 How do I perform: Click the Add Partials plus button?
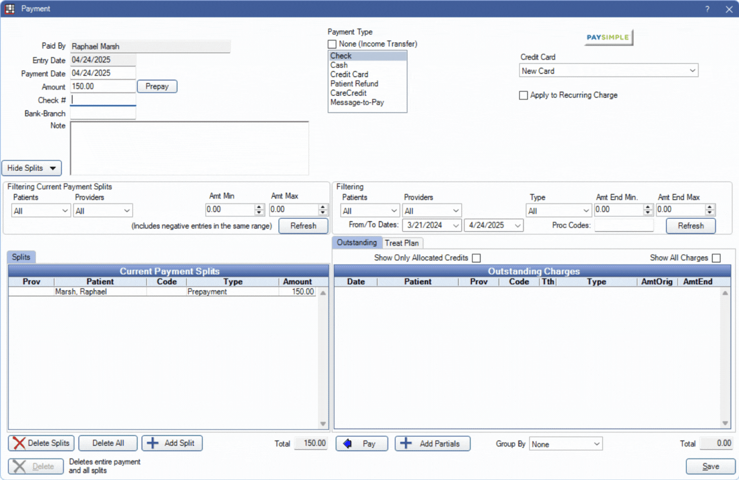pos(432,444)
